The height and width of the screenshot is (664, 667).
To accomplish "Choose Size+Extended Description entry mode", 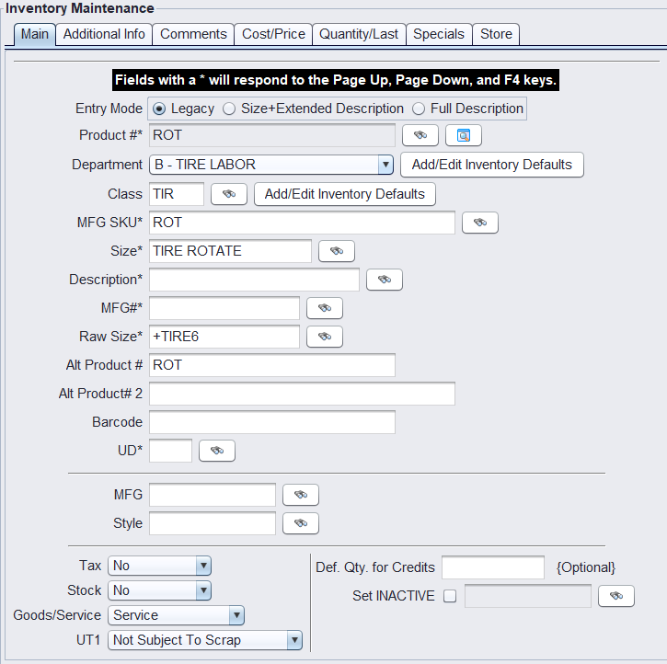I will tap(229, 109).
